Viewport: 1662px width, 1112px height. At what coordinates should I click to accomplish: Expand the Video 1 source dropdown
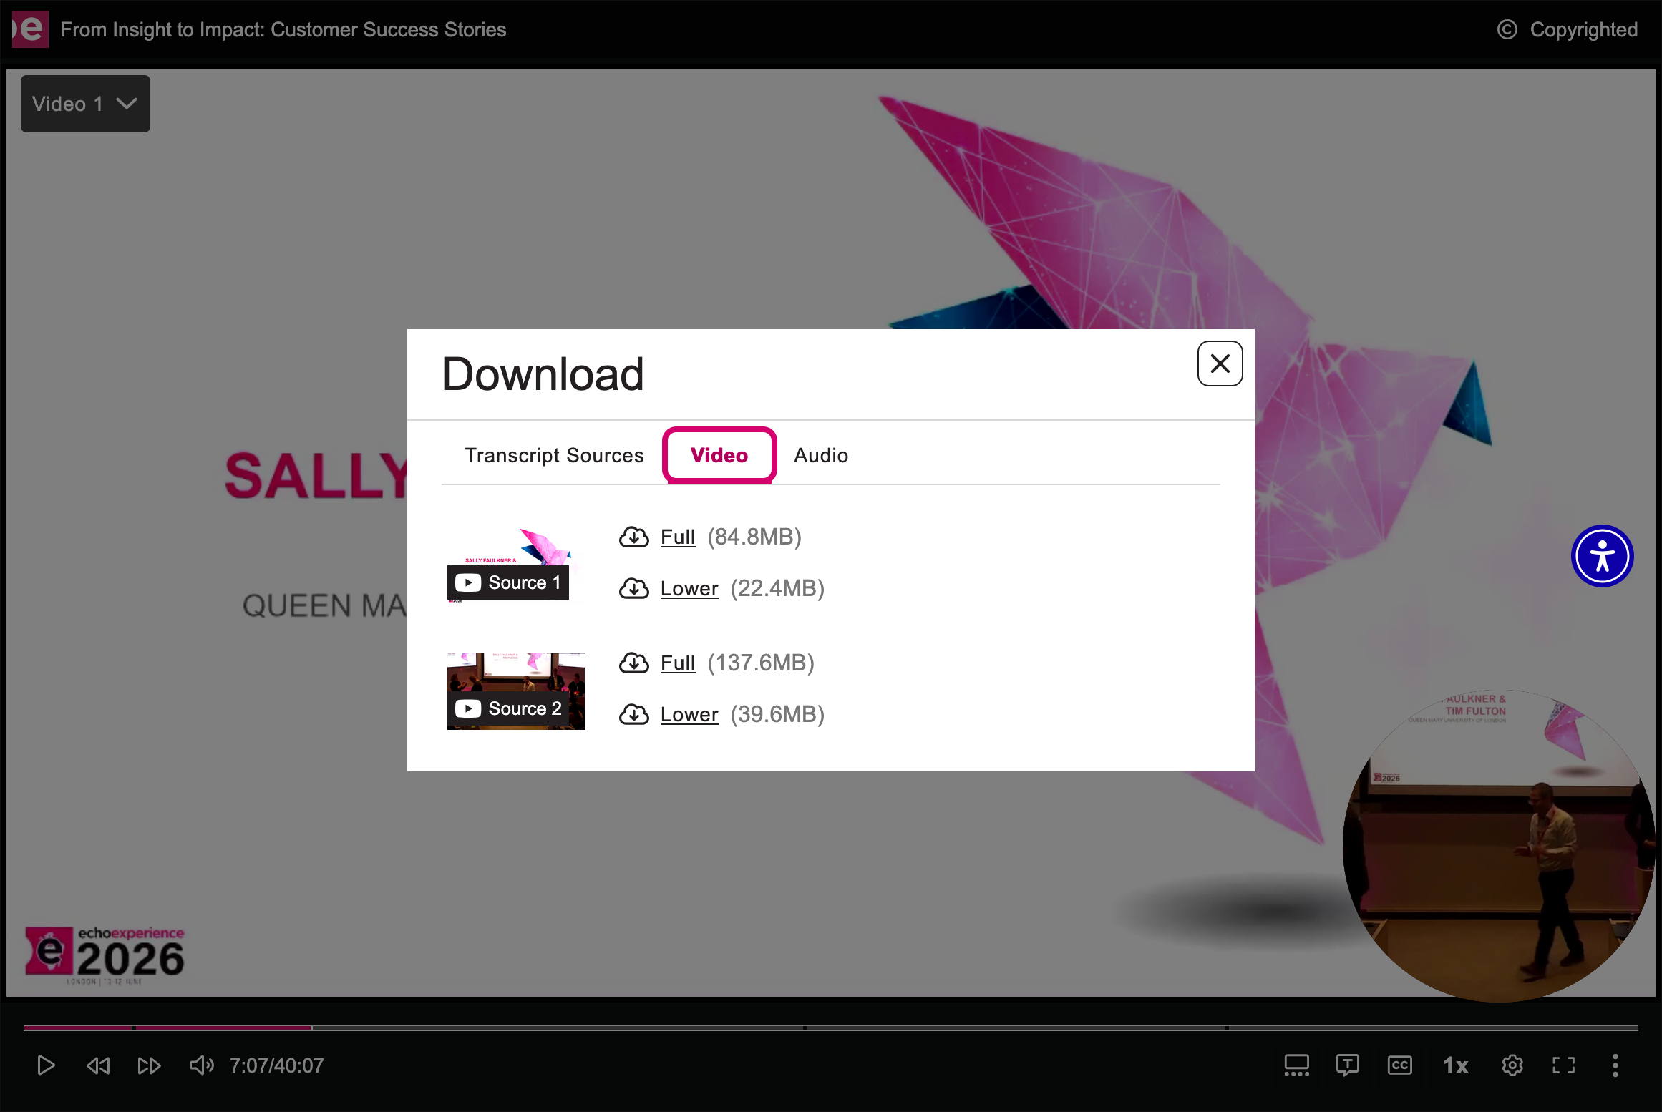click(85, 104)
